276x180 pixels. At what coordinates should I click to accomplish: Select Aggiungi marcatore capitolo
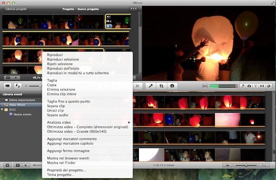point(70,143)
